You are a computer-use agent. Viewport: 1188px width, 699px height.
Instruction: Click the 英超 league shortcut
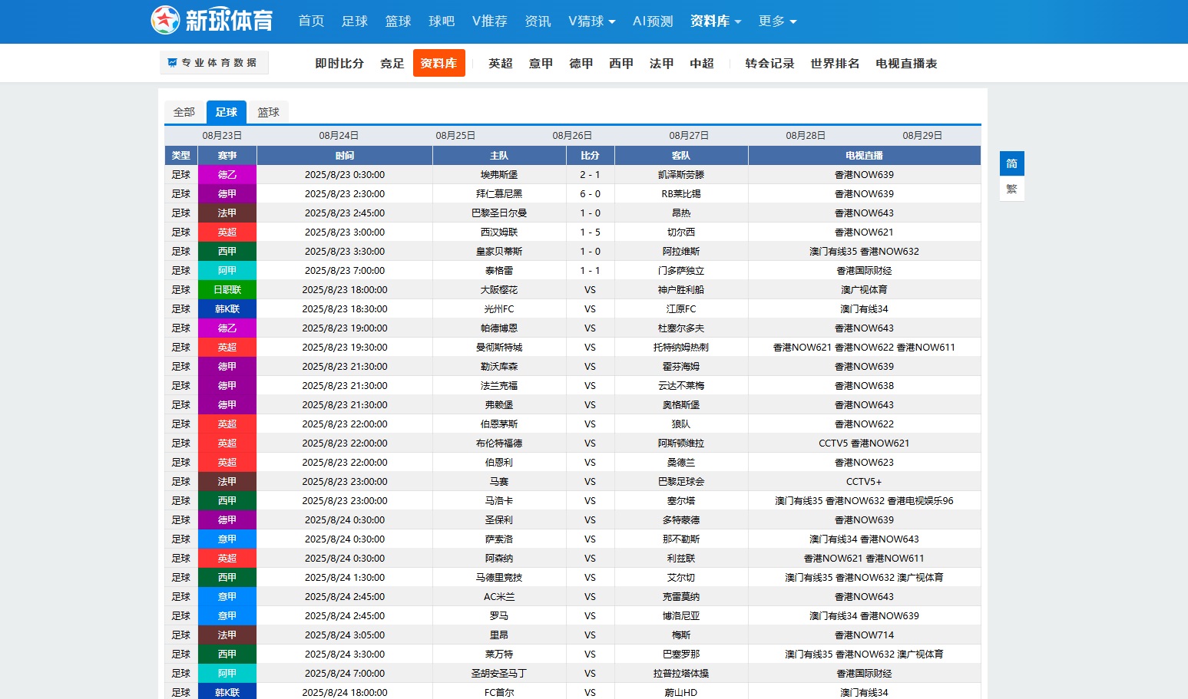click(500, 64)
